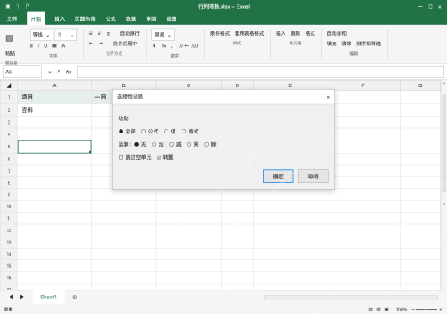
Task: Select the 乘 operation radio button
Action: pos(189,144)
